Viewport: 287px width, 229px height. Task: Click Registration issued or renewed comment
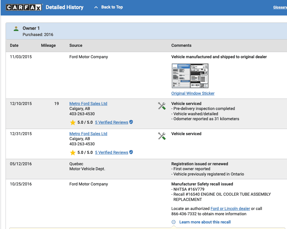[x=200, y=164]
